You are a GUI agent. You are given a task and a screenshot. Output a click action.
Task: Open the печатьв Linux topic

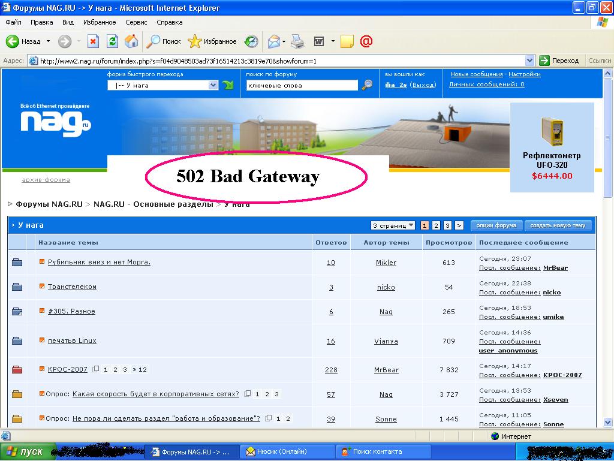(x=72, y=341)
